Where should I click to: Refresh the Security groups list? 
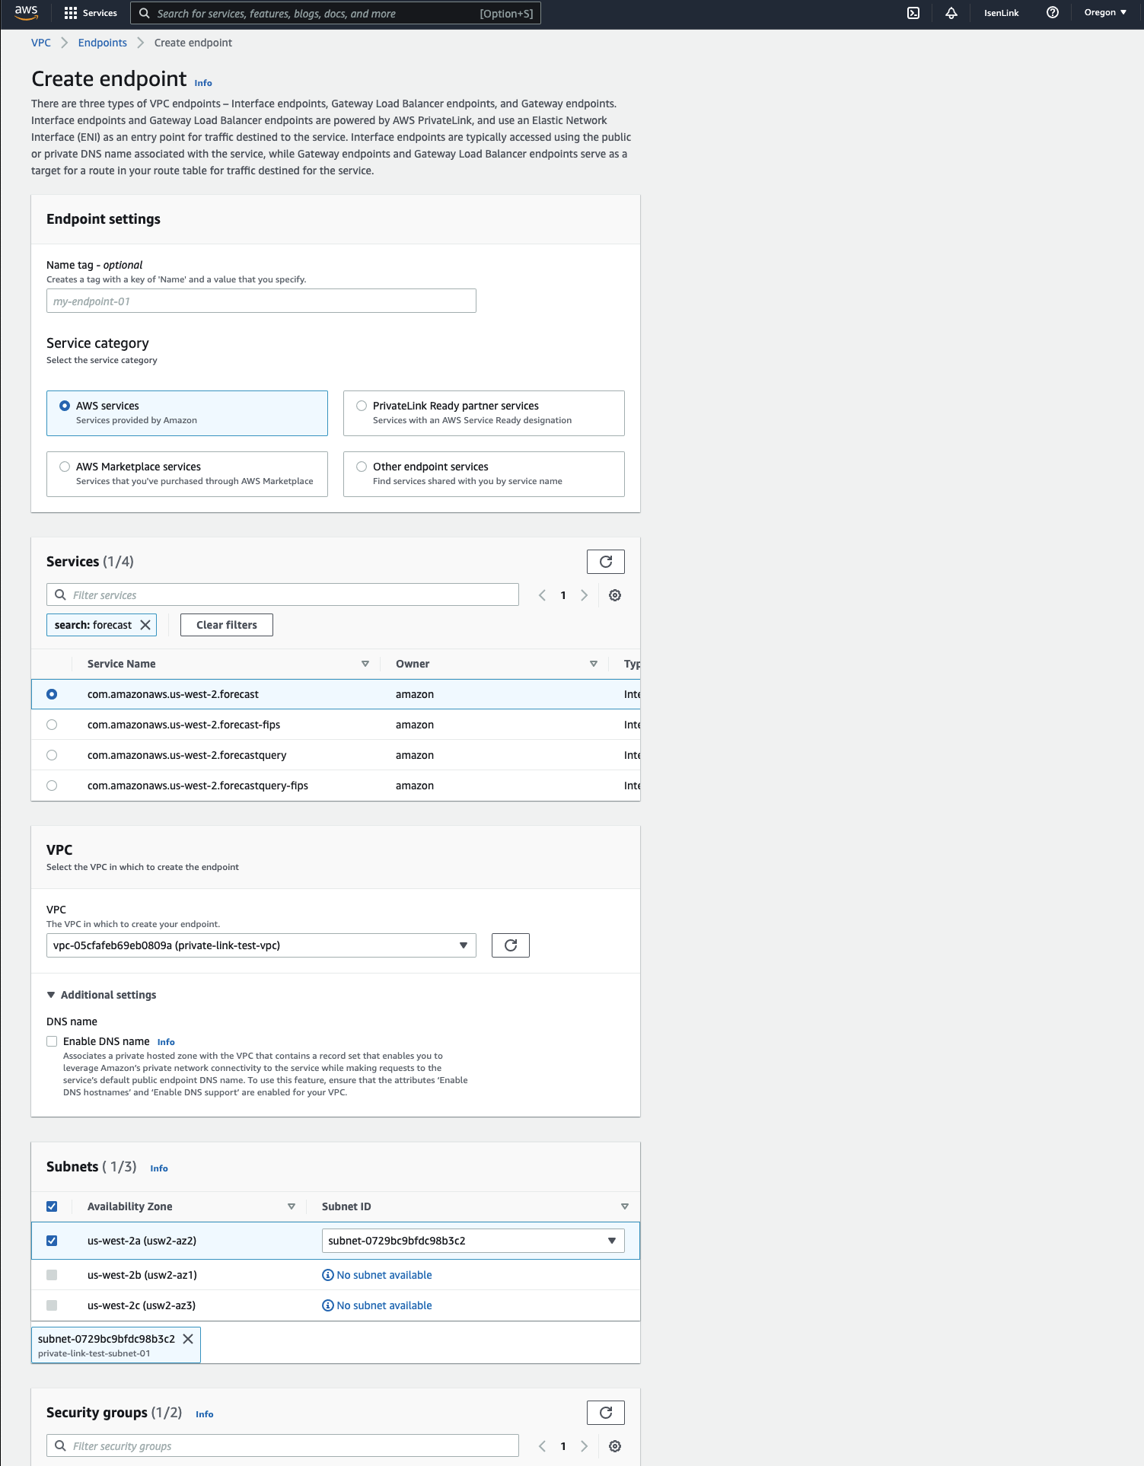pyautogui.click(x=606, y=1413)
